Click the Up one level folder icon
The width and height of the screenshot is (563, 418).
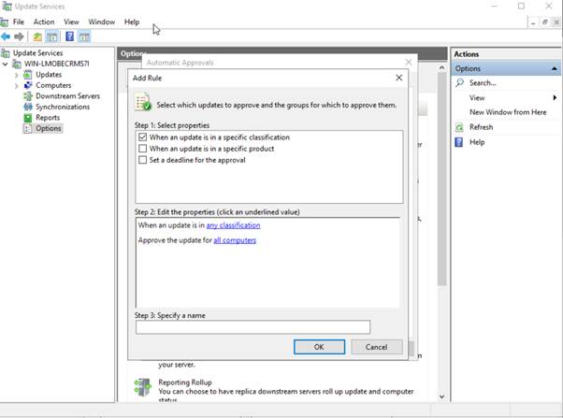pyautogui.click(x=37, y=36)
